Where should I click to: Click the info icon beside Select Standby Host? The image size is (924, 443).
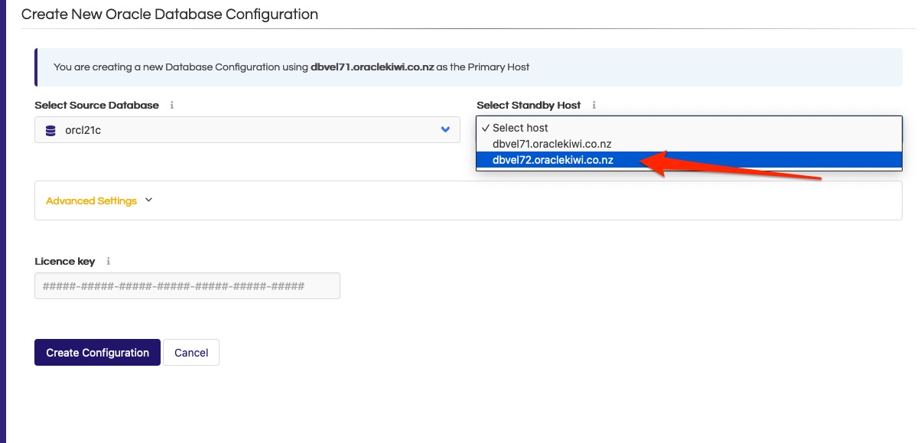tap(594, 106)
